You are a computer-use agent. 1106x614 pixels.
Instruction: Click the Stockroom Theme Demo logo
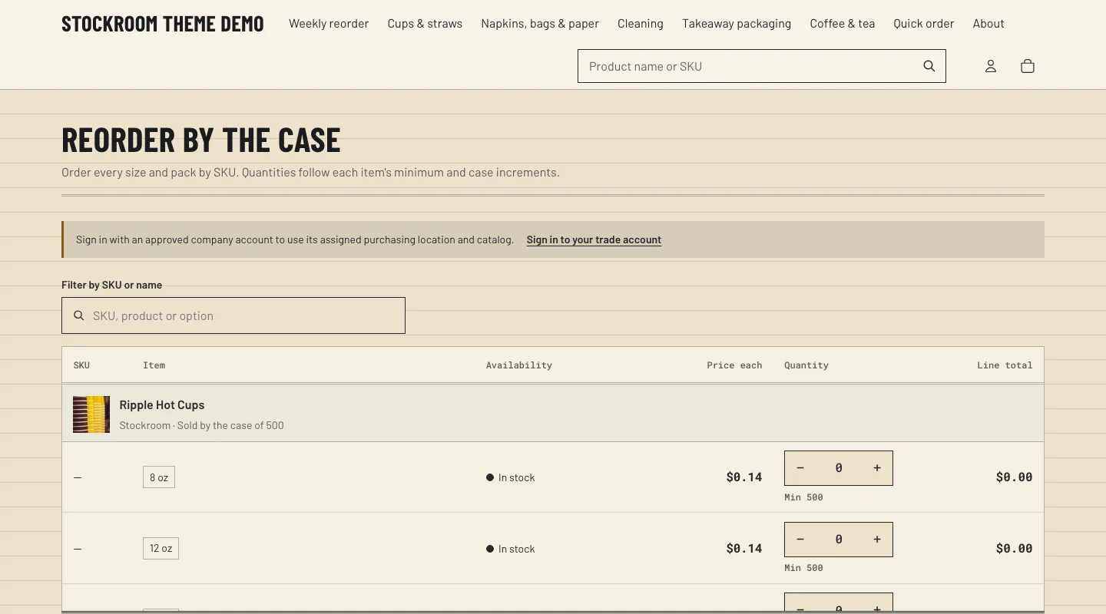click(163, 24)
